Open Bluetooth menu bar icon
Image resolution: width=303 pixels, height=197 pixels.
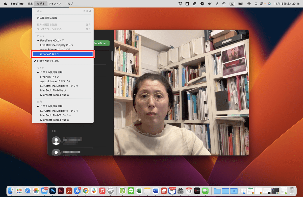click(217, 4)
